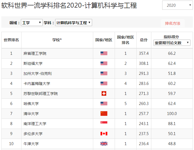Image resolution: width=194 pixels, height=150 pixels.
Task: Click the Canada flag in 多伦多大学 row
Action: [x=104, y=133]
